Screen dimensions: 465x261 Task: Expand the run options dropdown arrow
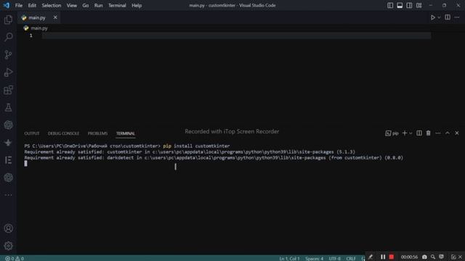coord(439,17)
